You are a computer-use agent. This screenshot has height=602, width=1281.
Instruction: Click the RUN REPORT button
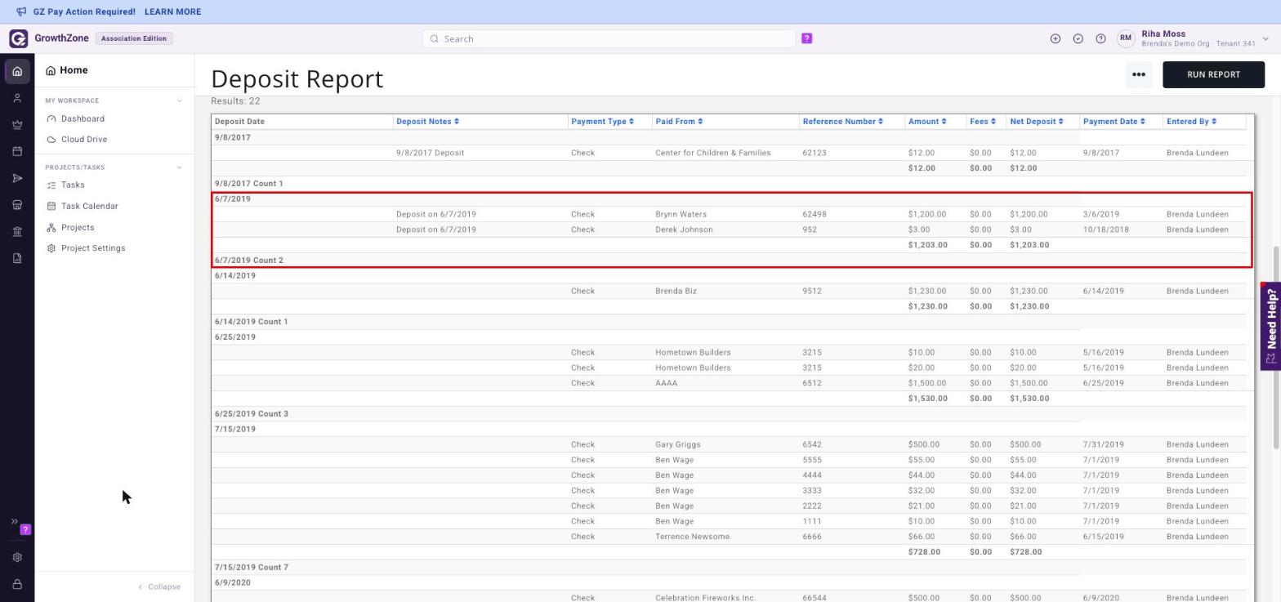pos(1213,74)
